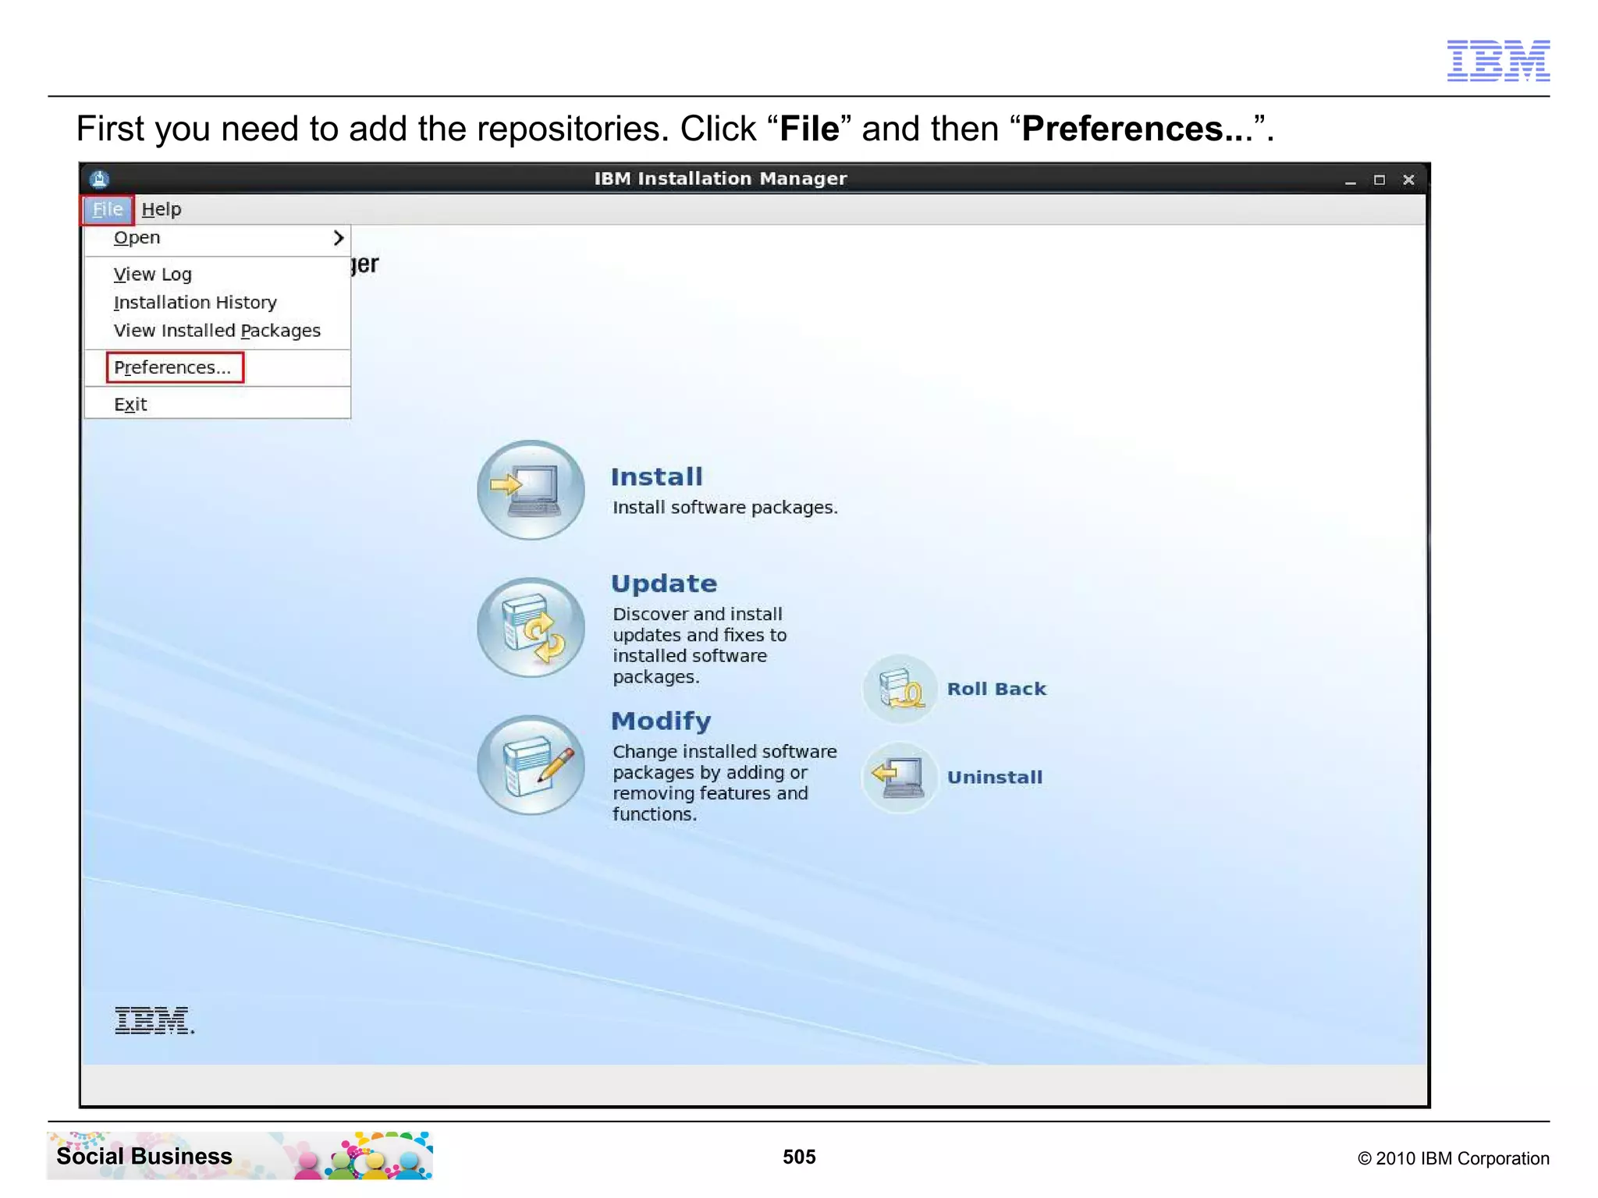Choose View Installed Packages
The height and width of the screenshot is (1198, 1598).
click(217, 331)
